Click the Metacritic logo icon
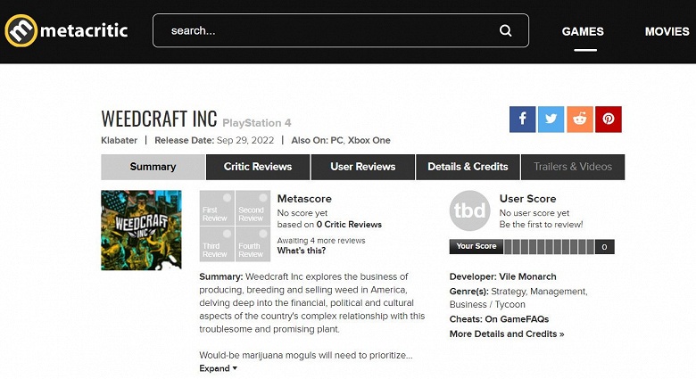The height and width of the screenshot is (379, 696). (21, 30)
